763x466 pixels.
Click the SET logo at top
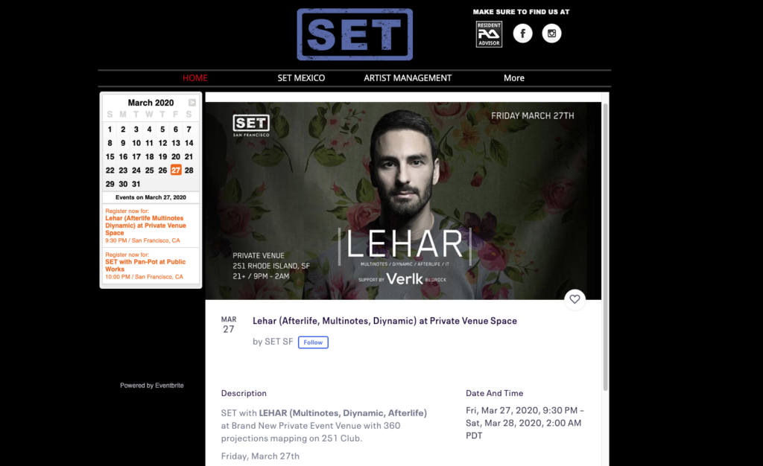355,34
